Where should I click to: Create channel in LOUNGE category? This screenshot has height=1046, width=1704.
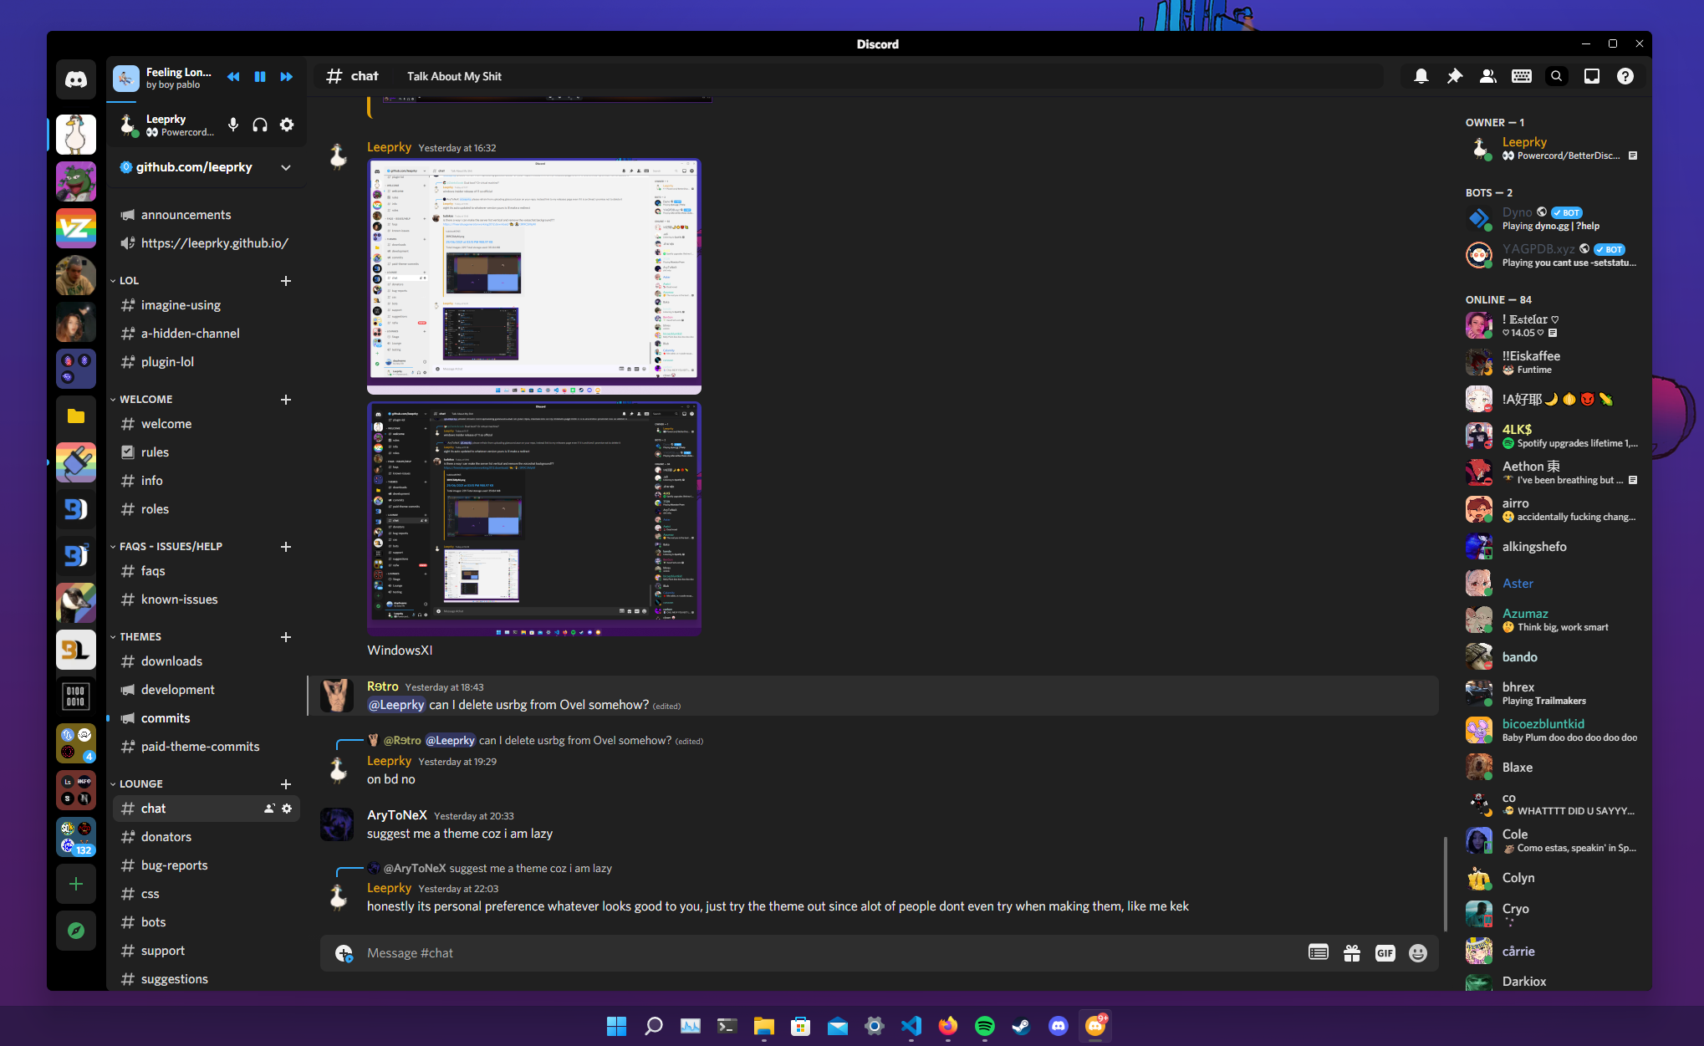click(x=286, y=784)
